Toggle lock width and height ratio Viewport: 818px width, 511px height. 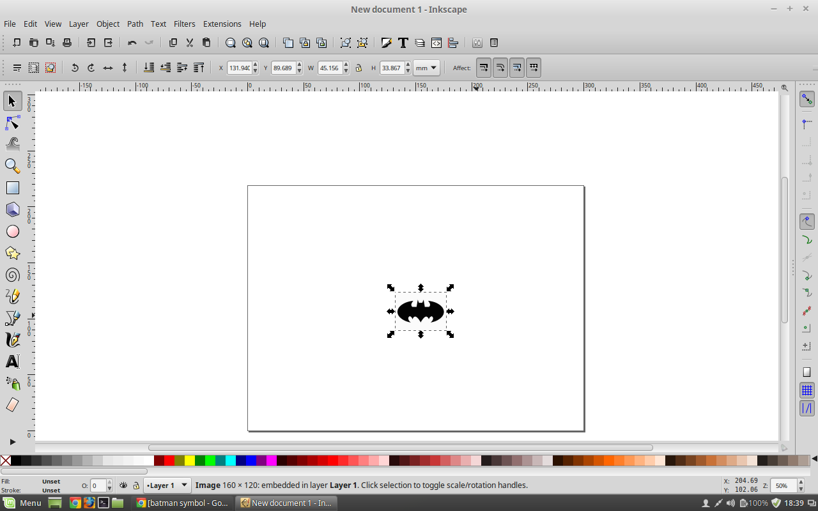[x=359, y=68]
